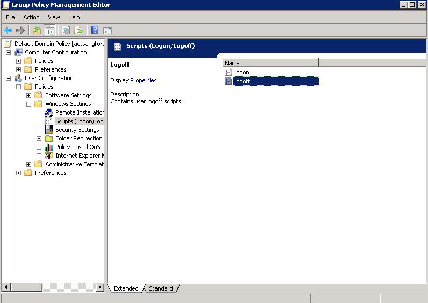
Task: Collapse the Windows Settings node
Action: pos(28,104)
